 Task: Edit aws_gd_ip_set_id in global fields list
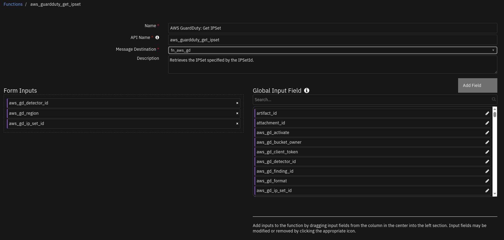(x=487, y=190)
